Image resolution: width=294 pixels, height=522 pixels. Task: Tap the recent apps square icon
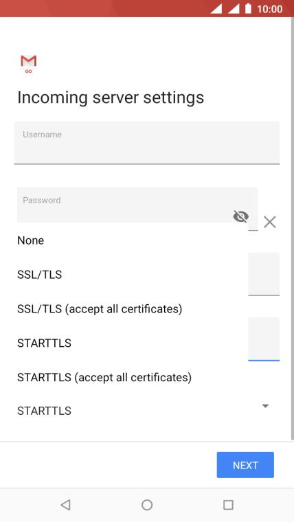click(228, 505)
